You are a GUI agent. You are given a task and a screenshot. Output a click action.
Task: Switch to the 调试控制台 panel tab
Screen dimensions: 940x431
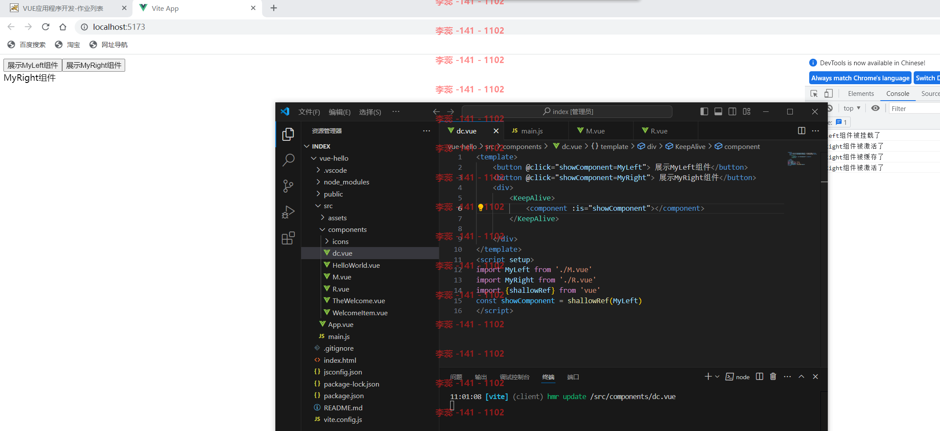514,377
